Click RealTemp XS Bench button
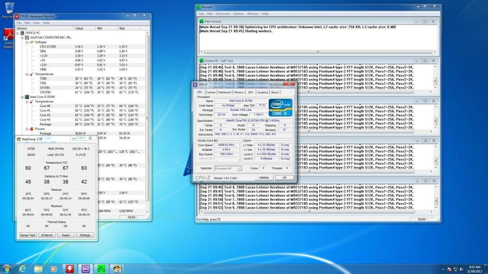 point(47,235)
